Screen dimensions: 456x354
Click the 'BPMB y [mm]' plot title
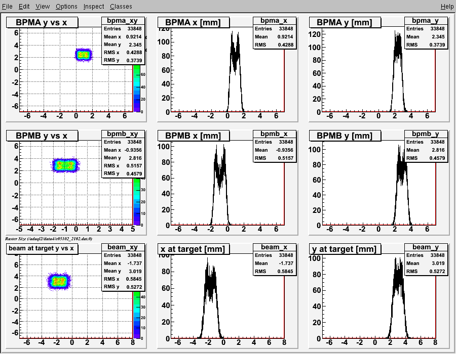coord(345,136)
